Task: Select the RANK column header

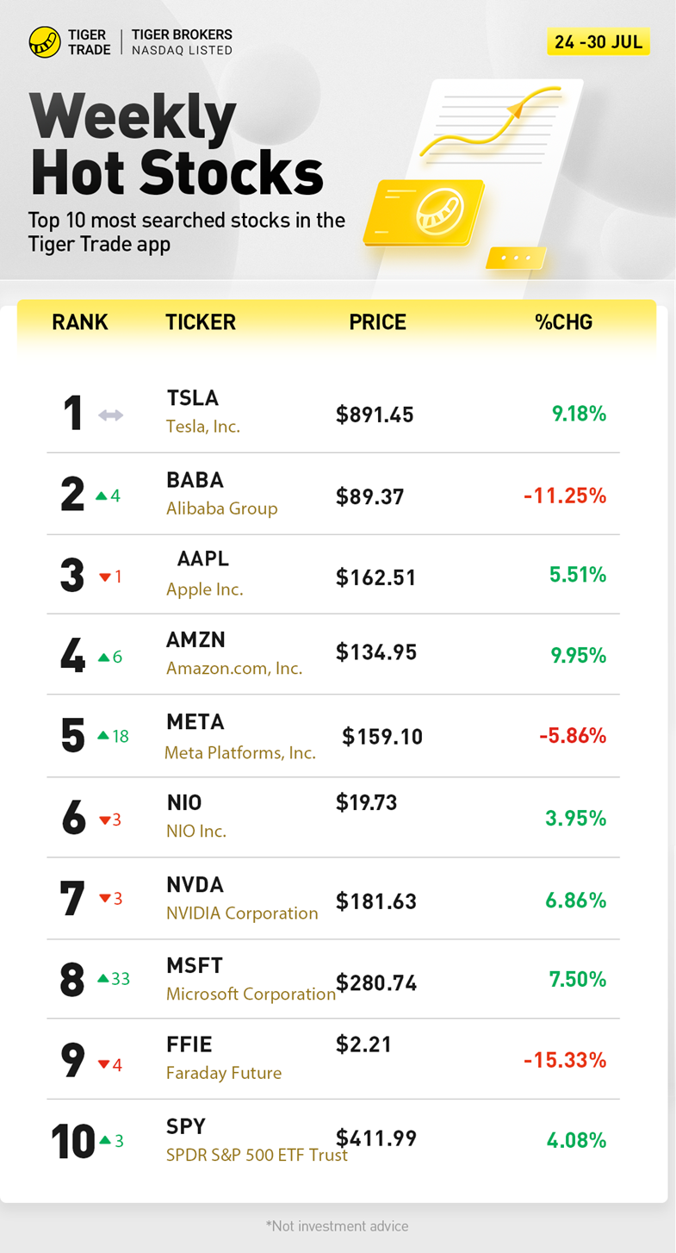Action: click(x=80, y=322)
